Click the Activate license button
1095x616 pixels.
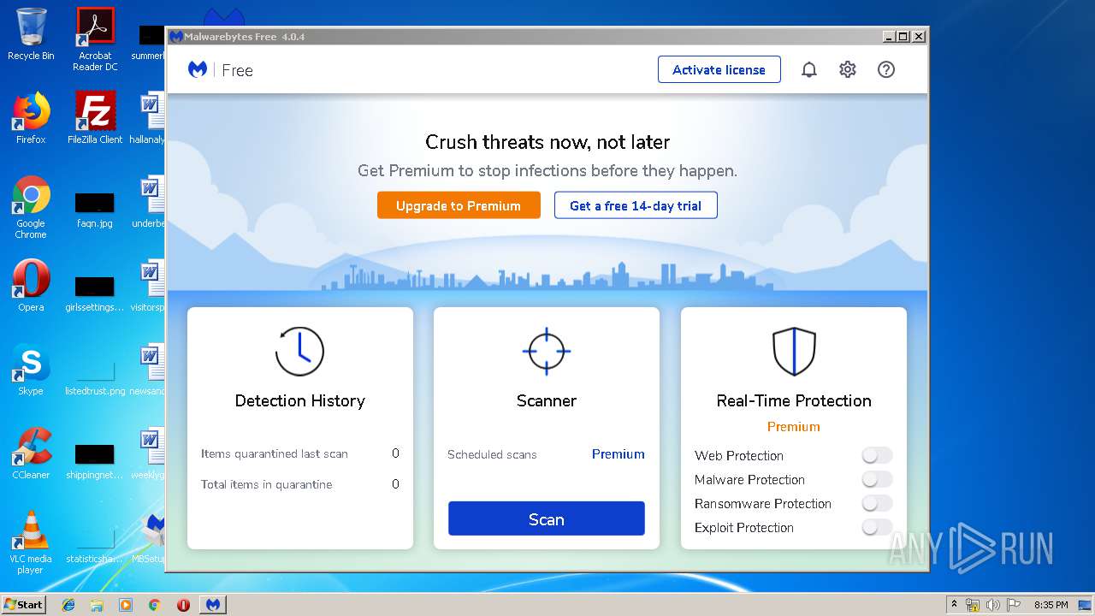click(x=719, y=70)
